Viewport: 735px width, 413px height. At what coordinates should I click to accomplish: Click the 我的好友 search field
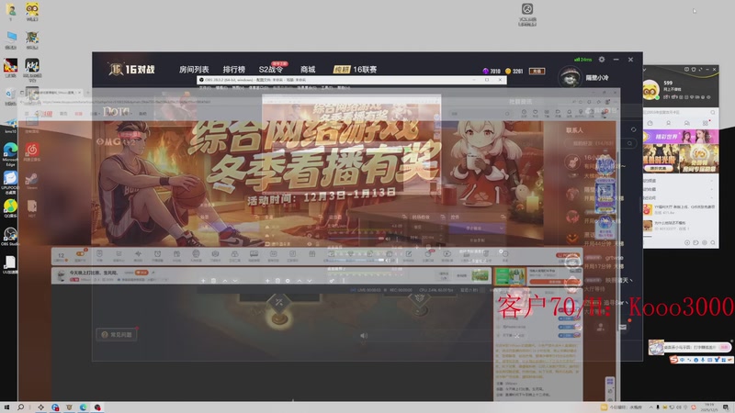pyautogui.click(x=600, y=143)
